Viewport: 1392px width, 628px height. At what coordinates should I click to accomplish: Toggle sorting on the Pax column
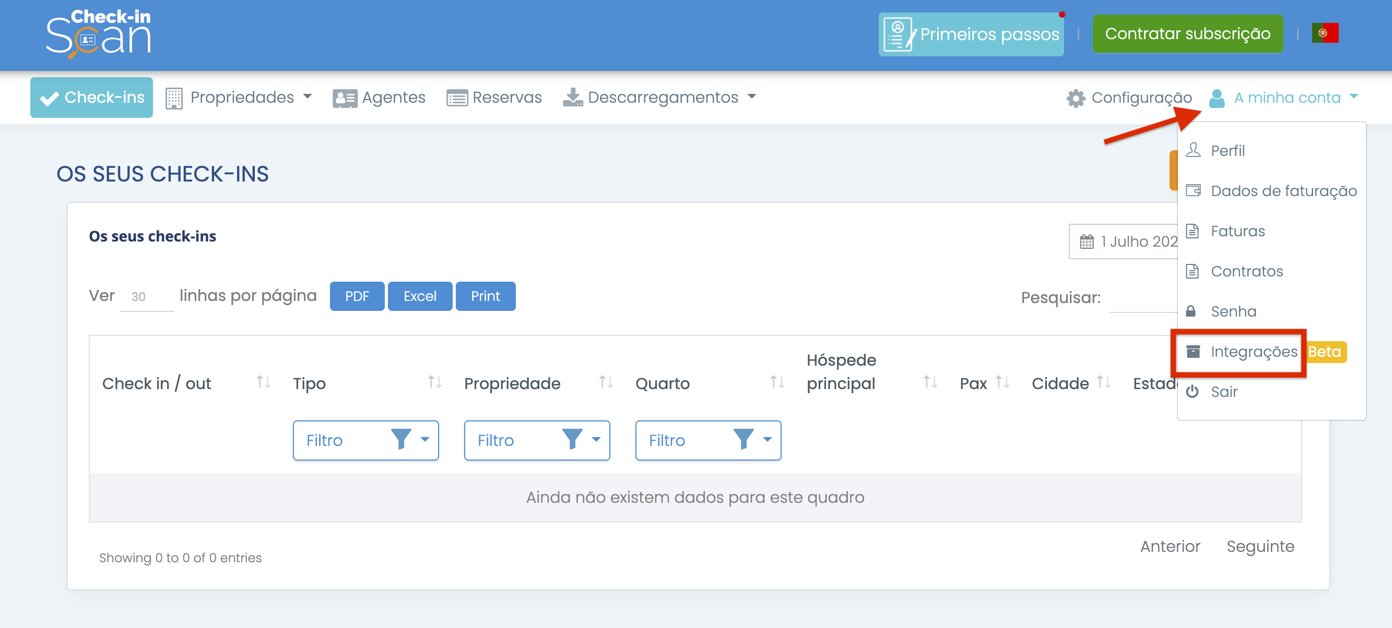tap(1002, 383)
